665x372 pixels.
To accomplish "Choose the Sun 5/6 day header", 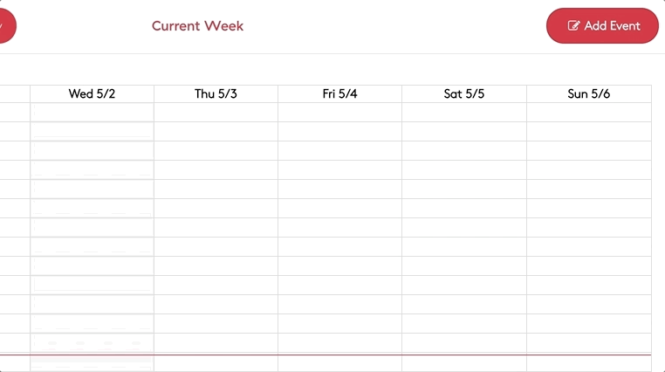I will click(x=589, y=93).
